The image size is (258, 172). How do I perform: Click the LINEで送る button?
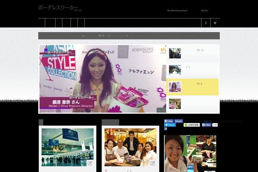(192, 125)
